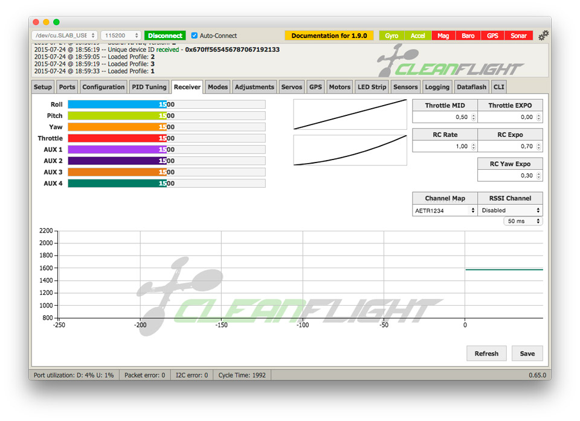Click the RC expo curve preview graph
580x421 pixels.
pyautogui.click(x=350, y=150)
